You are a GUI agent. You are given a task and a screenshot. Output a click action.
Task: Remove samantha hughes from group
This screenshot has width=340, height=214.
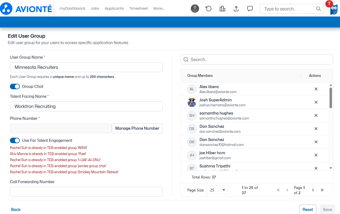(316, 115)
